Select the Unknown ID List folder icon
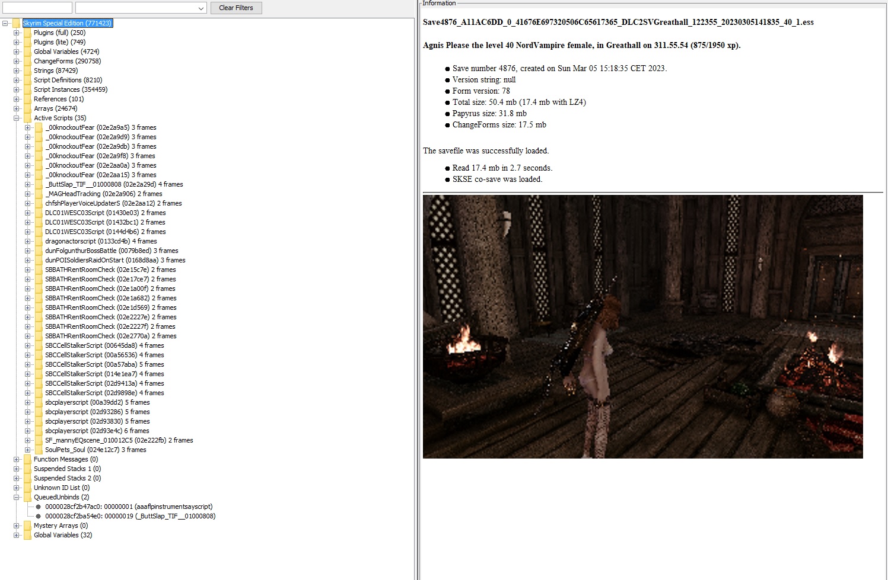Viewport: 888px width, 580px height. [27, 488]
